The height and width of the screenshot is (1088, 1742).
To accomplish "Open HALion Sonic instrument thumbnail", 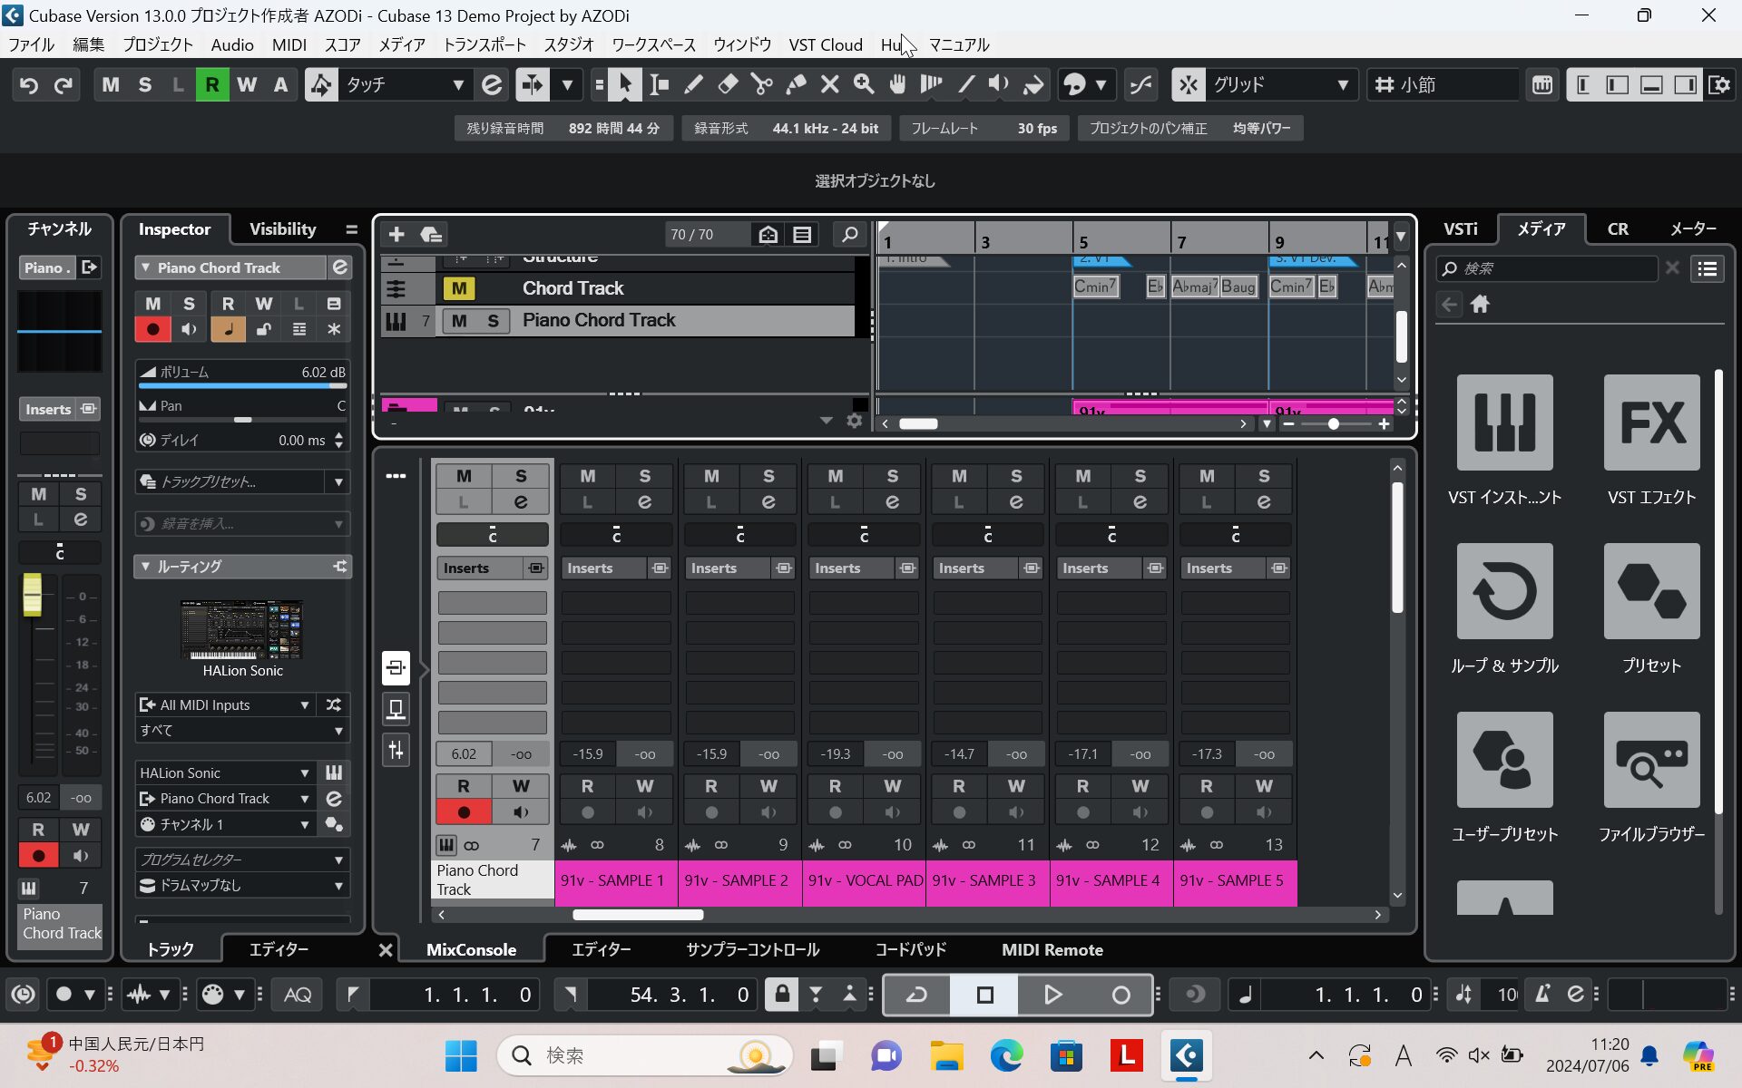I will 242,630.
